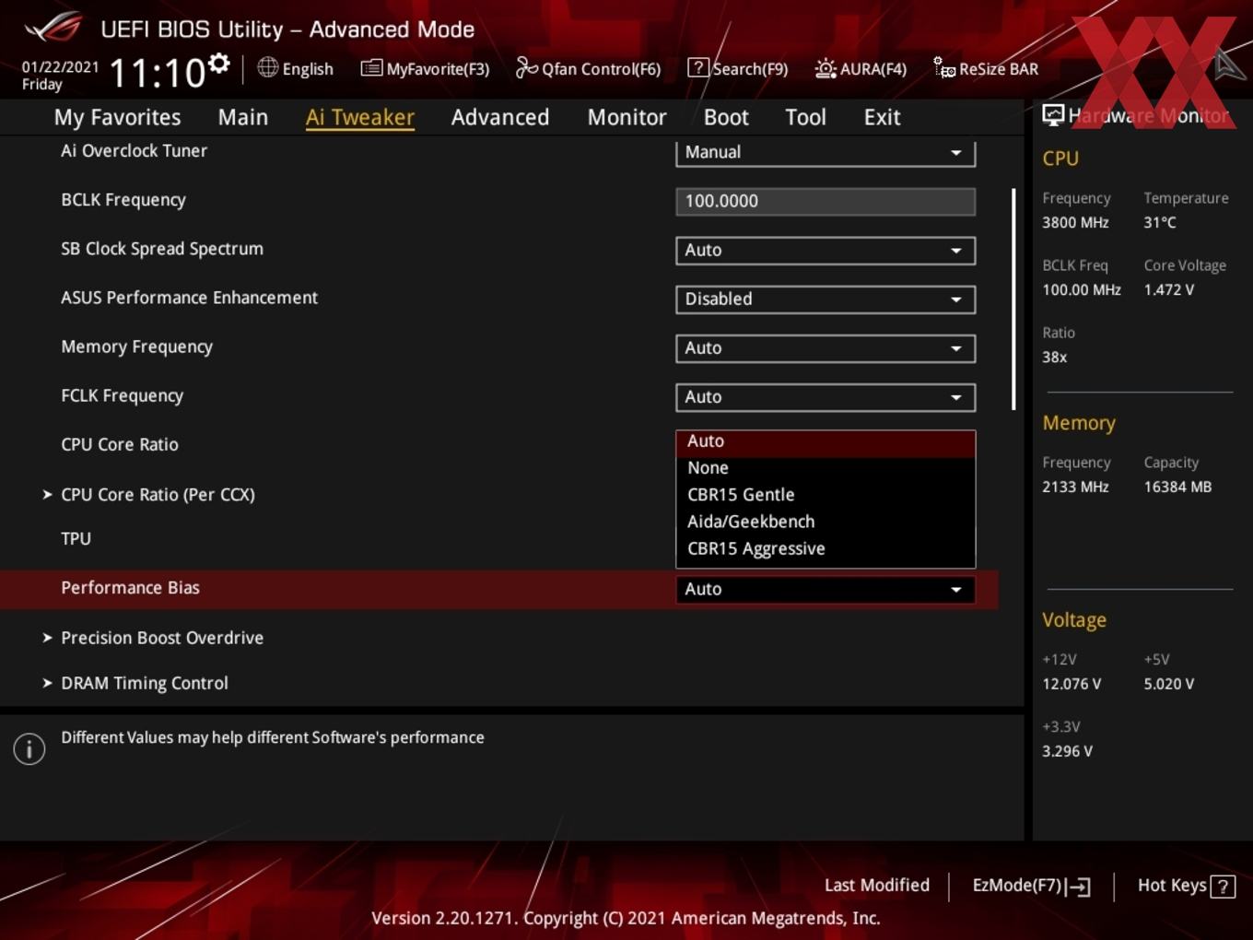
Task: Click the Ai Overclock Tuner label
Action: point(134,151)
